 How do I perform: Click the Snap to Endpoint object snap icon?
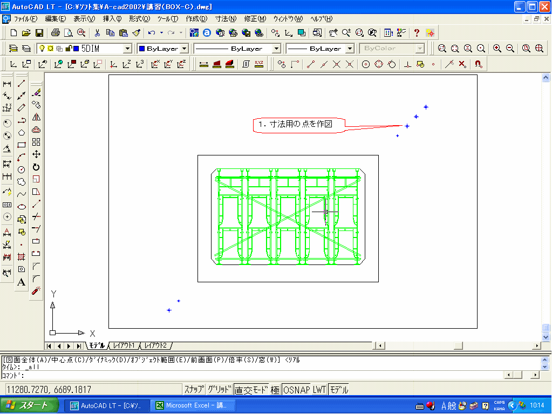tap(310, 64)
